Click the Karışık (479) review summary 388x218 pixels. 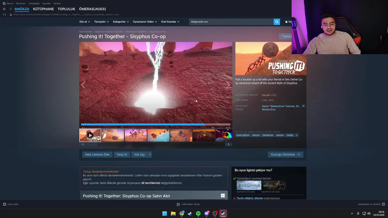(x=269, y=95)
